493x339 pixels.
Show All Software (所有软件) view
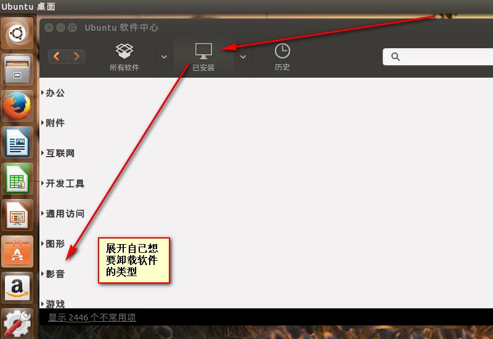click(x=124, y=57)
